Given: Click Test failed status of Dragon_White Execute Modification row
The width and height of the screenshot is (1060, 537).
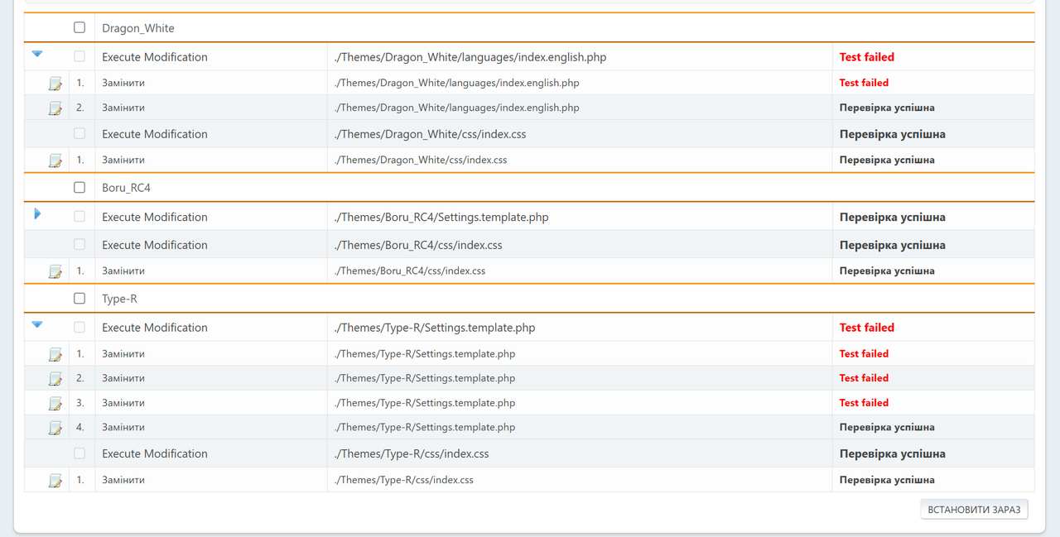Looking at the screenshot, I should (x=867, y=57).
